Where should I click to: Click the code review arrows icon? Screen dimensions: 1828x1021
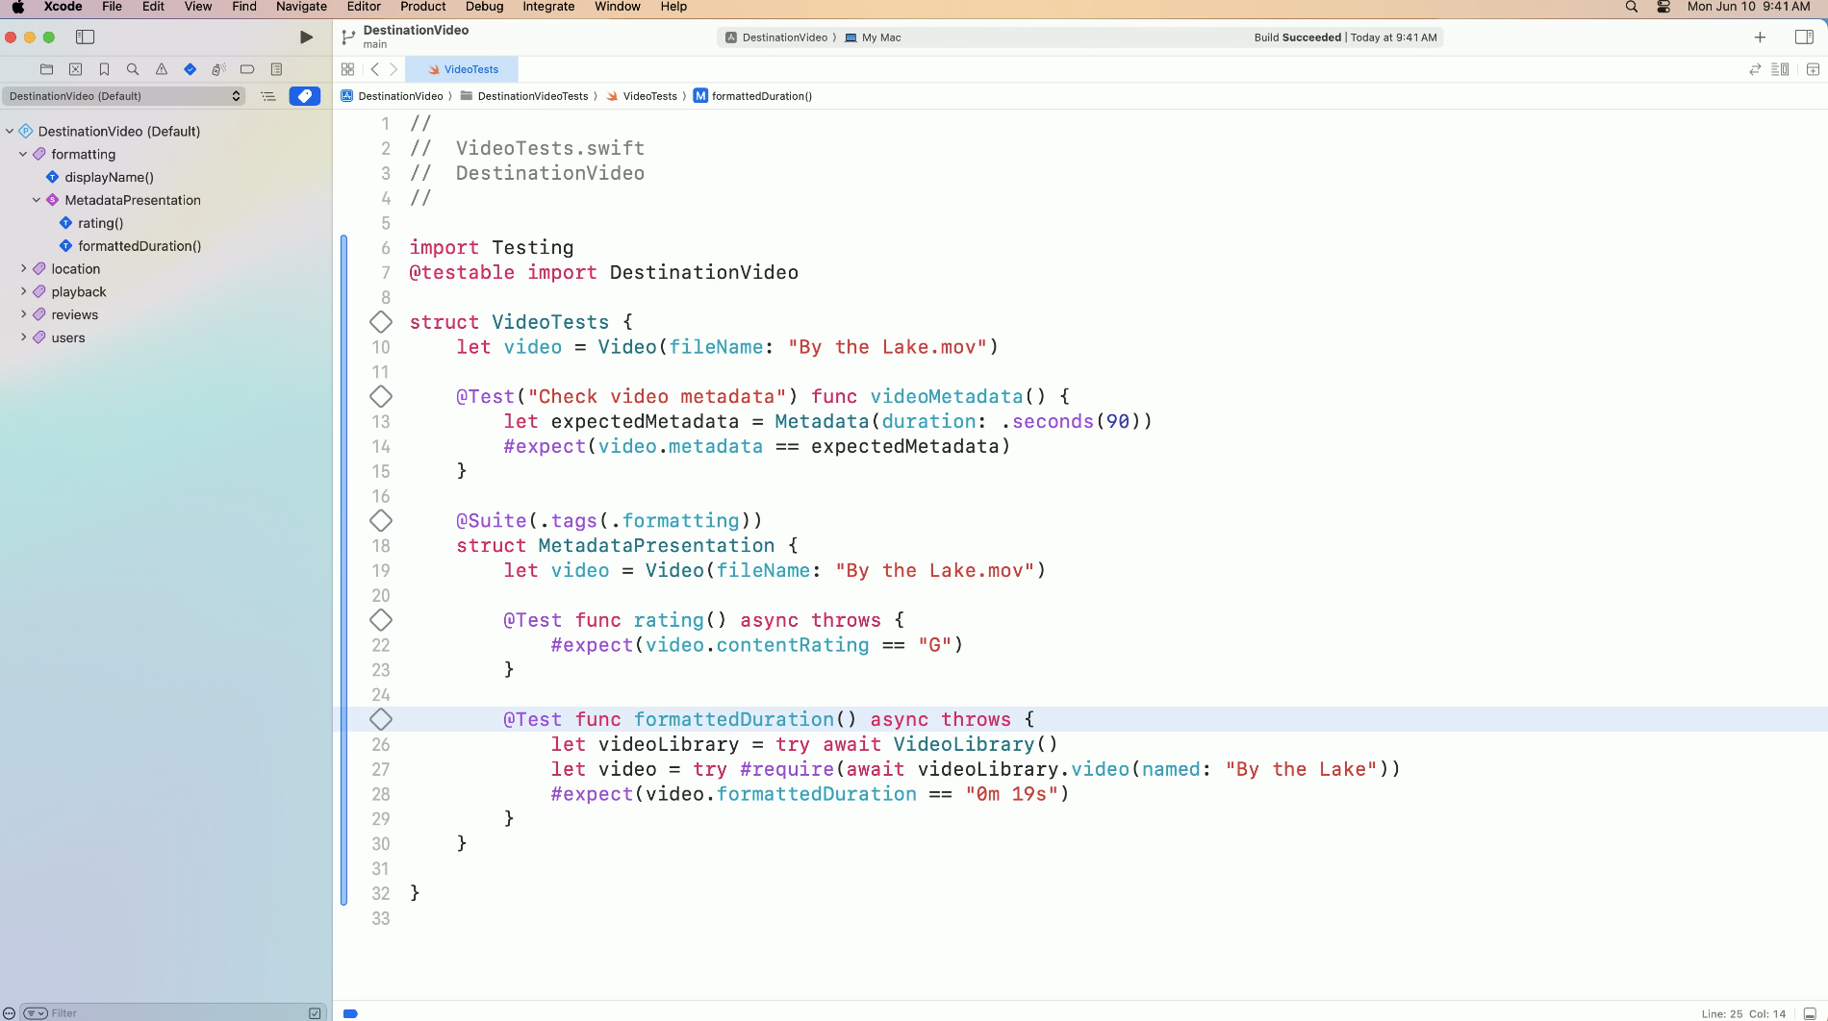pyautogui.click(x=1755, y=69)
